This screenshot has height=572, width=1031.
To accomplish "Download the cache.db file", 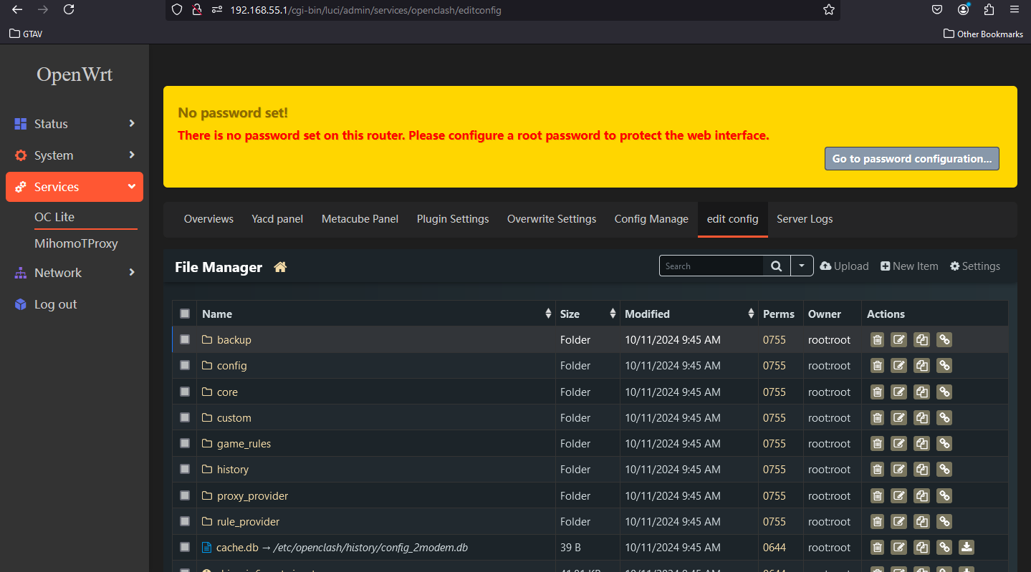I will (967, 548).
